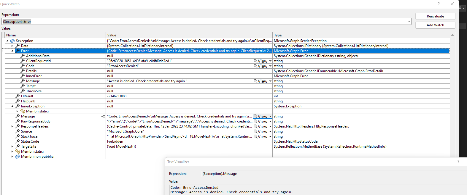The width and height of the screenshot is (467, 195).
Task: Collapse the InnerException row
Action: [12, 106]
